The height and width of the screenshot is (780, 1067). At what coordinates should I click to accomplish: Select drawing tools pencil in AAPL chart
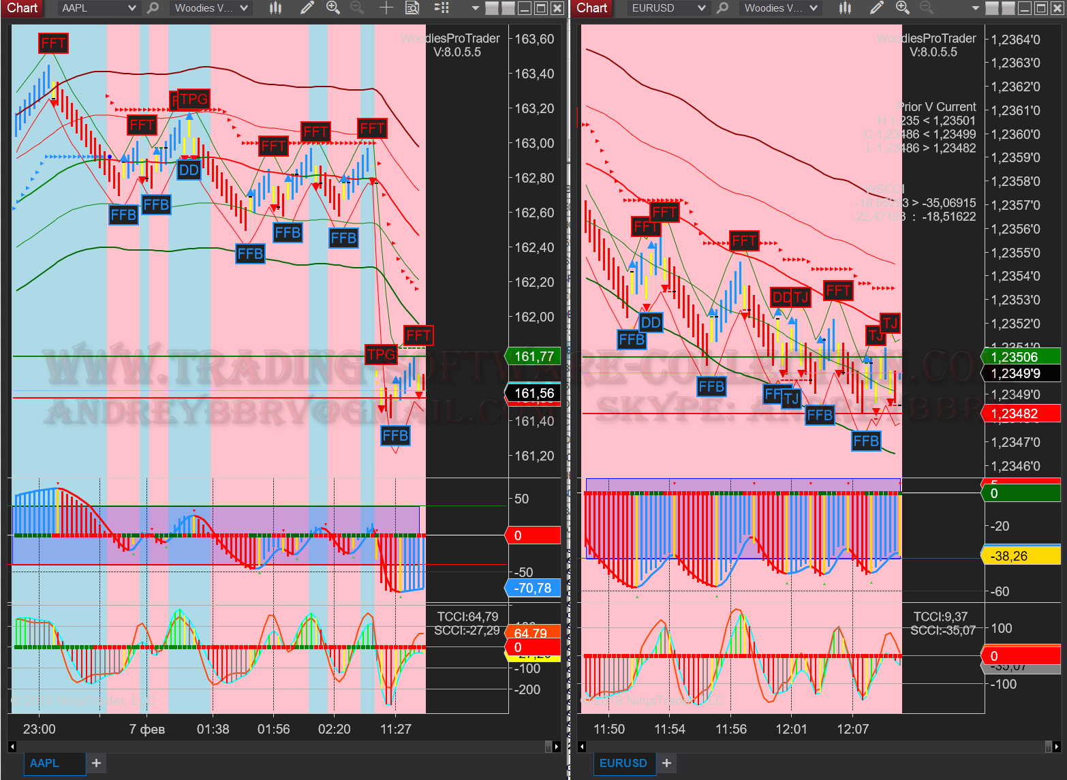coord(307,8)
